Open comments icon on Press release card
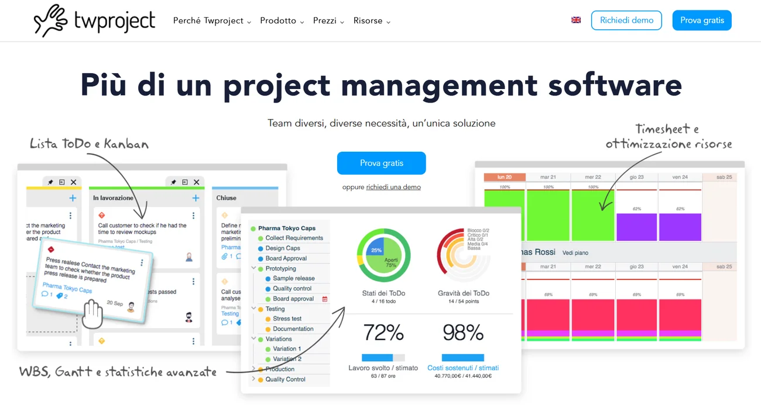Image resolution: width=761 pixels, height=409 pixels. click(45, 294)
